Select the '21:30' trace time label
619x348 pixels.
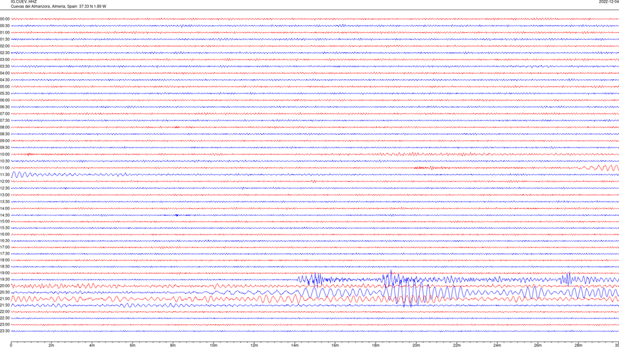pos(5,305)
